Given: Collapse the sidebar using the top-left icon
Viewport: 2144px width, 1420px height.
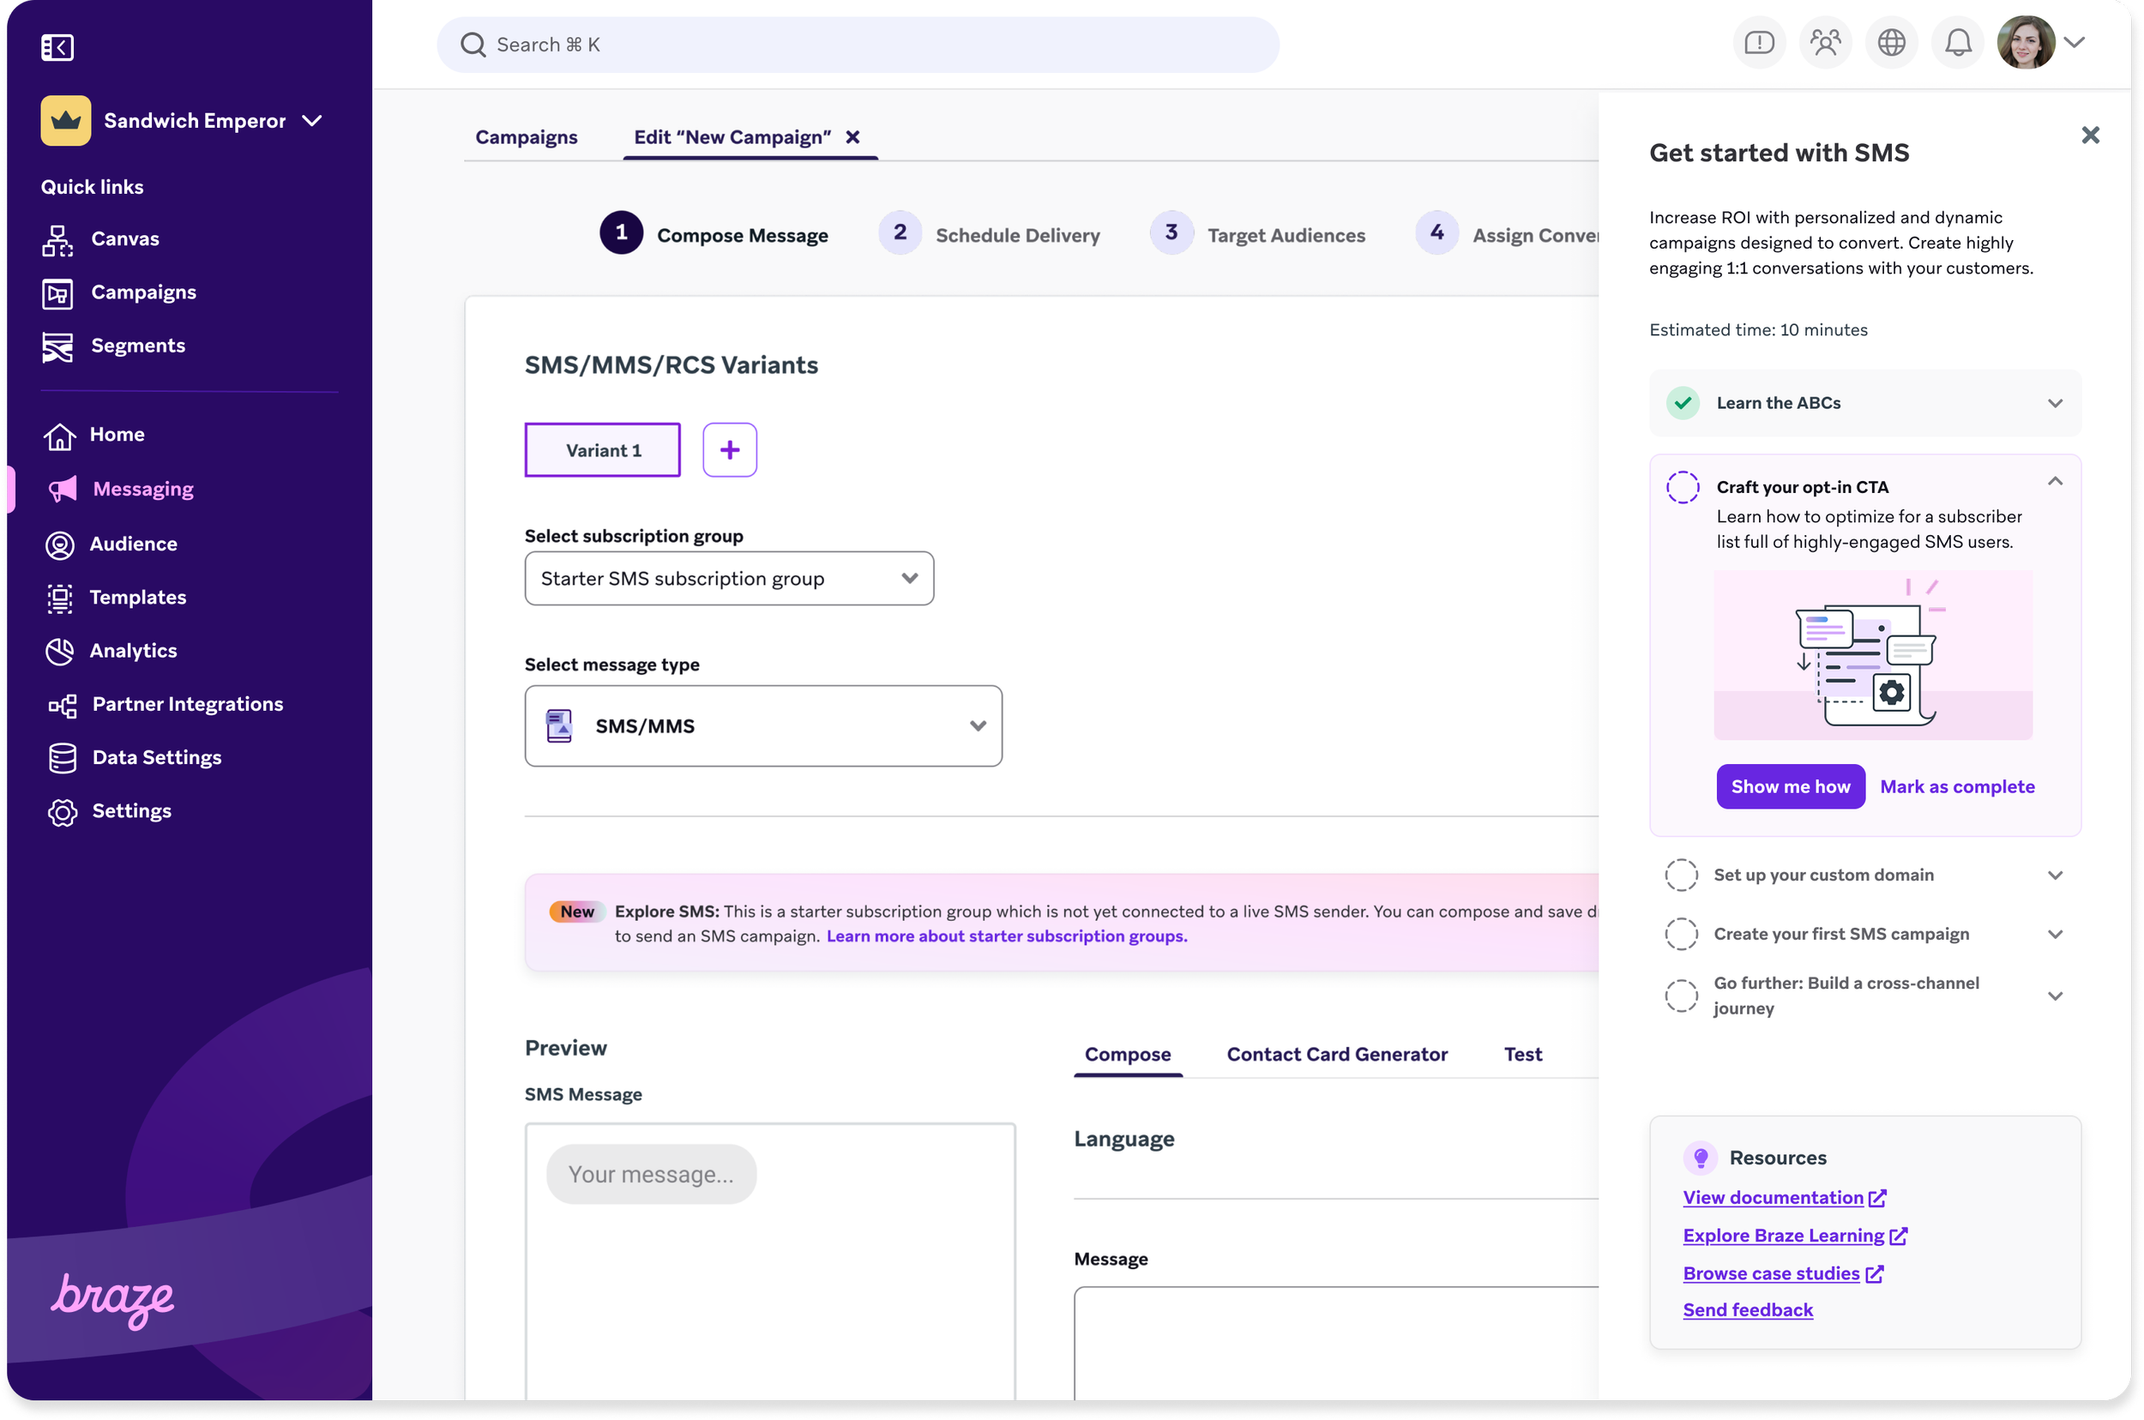Looking at the screenshot, I should tap(57, 47).
